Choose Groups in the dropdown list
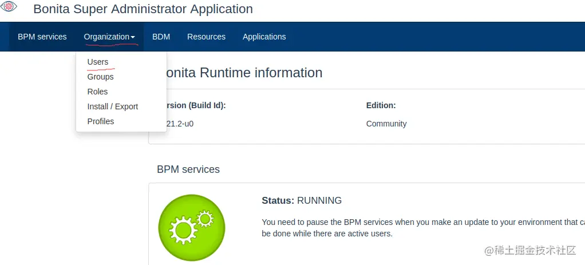The image size is (585, 265). pyautogui.click(x=100, y=77)
